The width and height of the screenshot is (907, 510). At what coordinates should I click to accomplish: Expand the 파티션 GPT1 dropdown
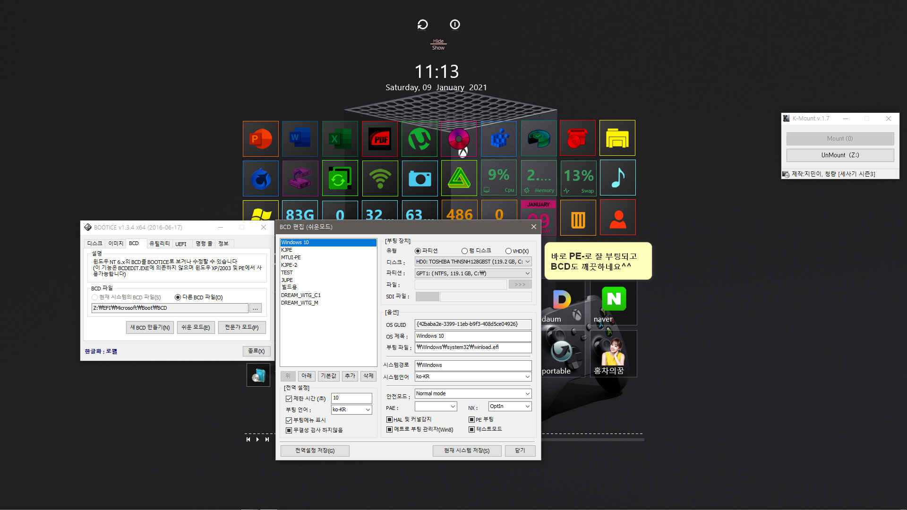click(527, 273)
